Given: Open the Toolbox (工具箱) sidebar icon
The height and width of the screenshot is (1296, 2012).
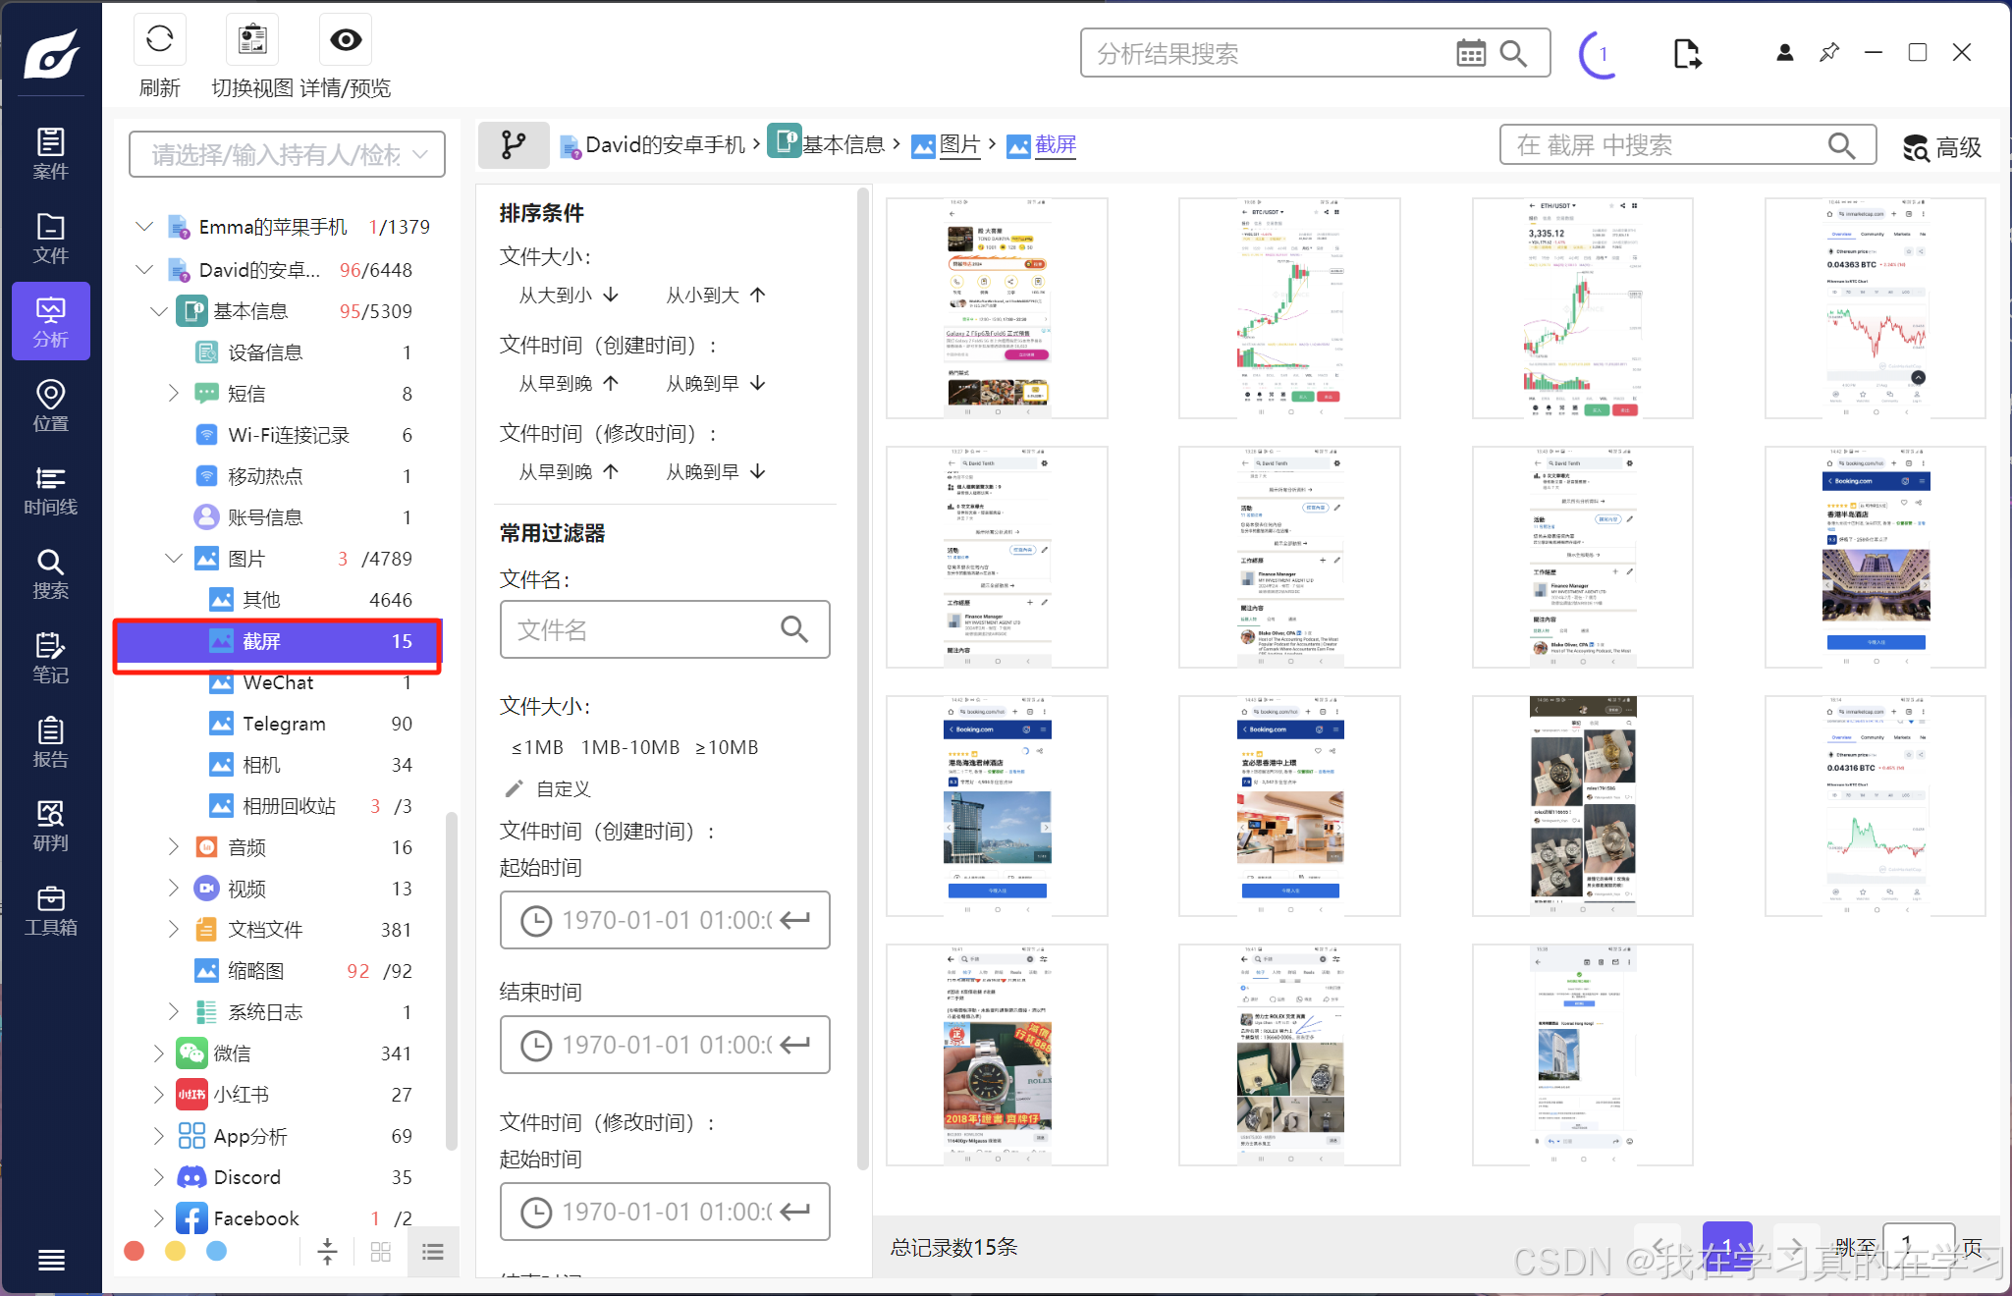Looking at the screenshot, I should 50,910.
